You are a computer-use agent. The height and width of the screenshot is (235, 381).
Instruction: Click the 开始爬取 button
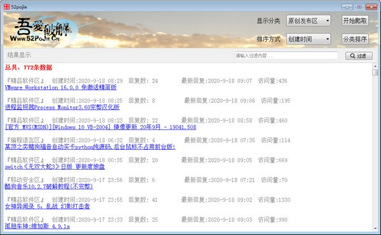[355, 21]
